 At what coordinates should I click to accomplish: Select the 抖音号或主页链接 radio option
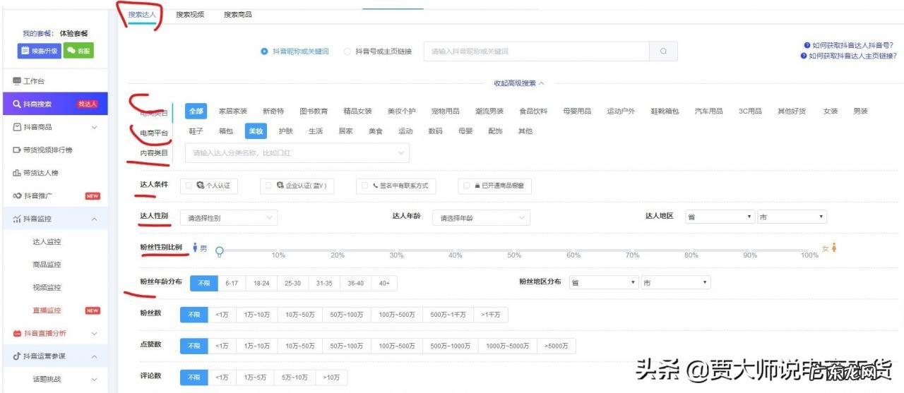tap(347, 52)
